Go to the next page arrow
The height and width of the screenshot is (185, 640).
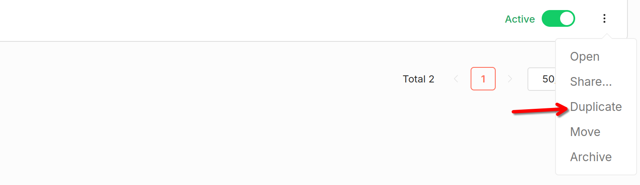point(509,79)
